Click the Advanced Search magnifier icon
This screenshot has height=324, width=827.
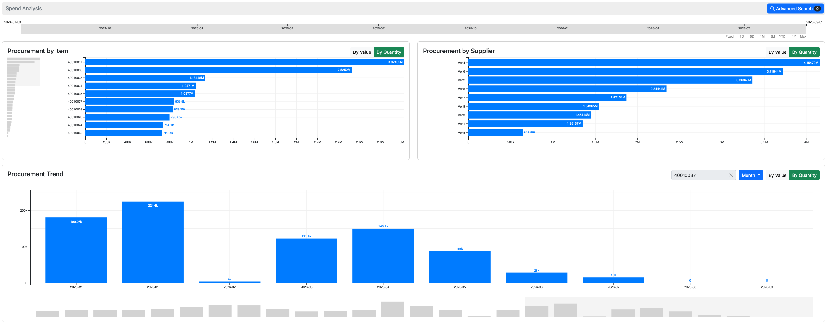click(x=772, y=9)
